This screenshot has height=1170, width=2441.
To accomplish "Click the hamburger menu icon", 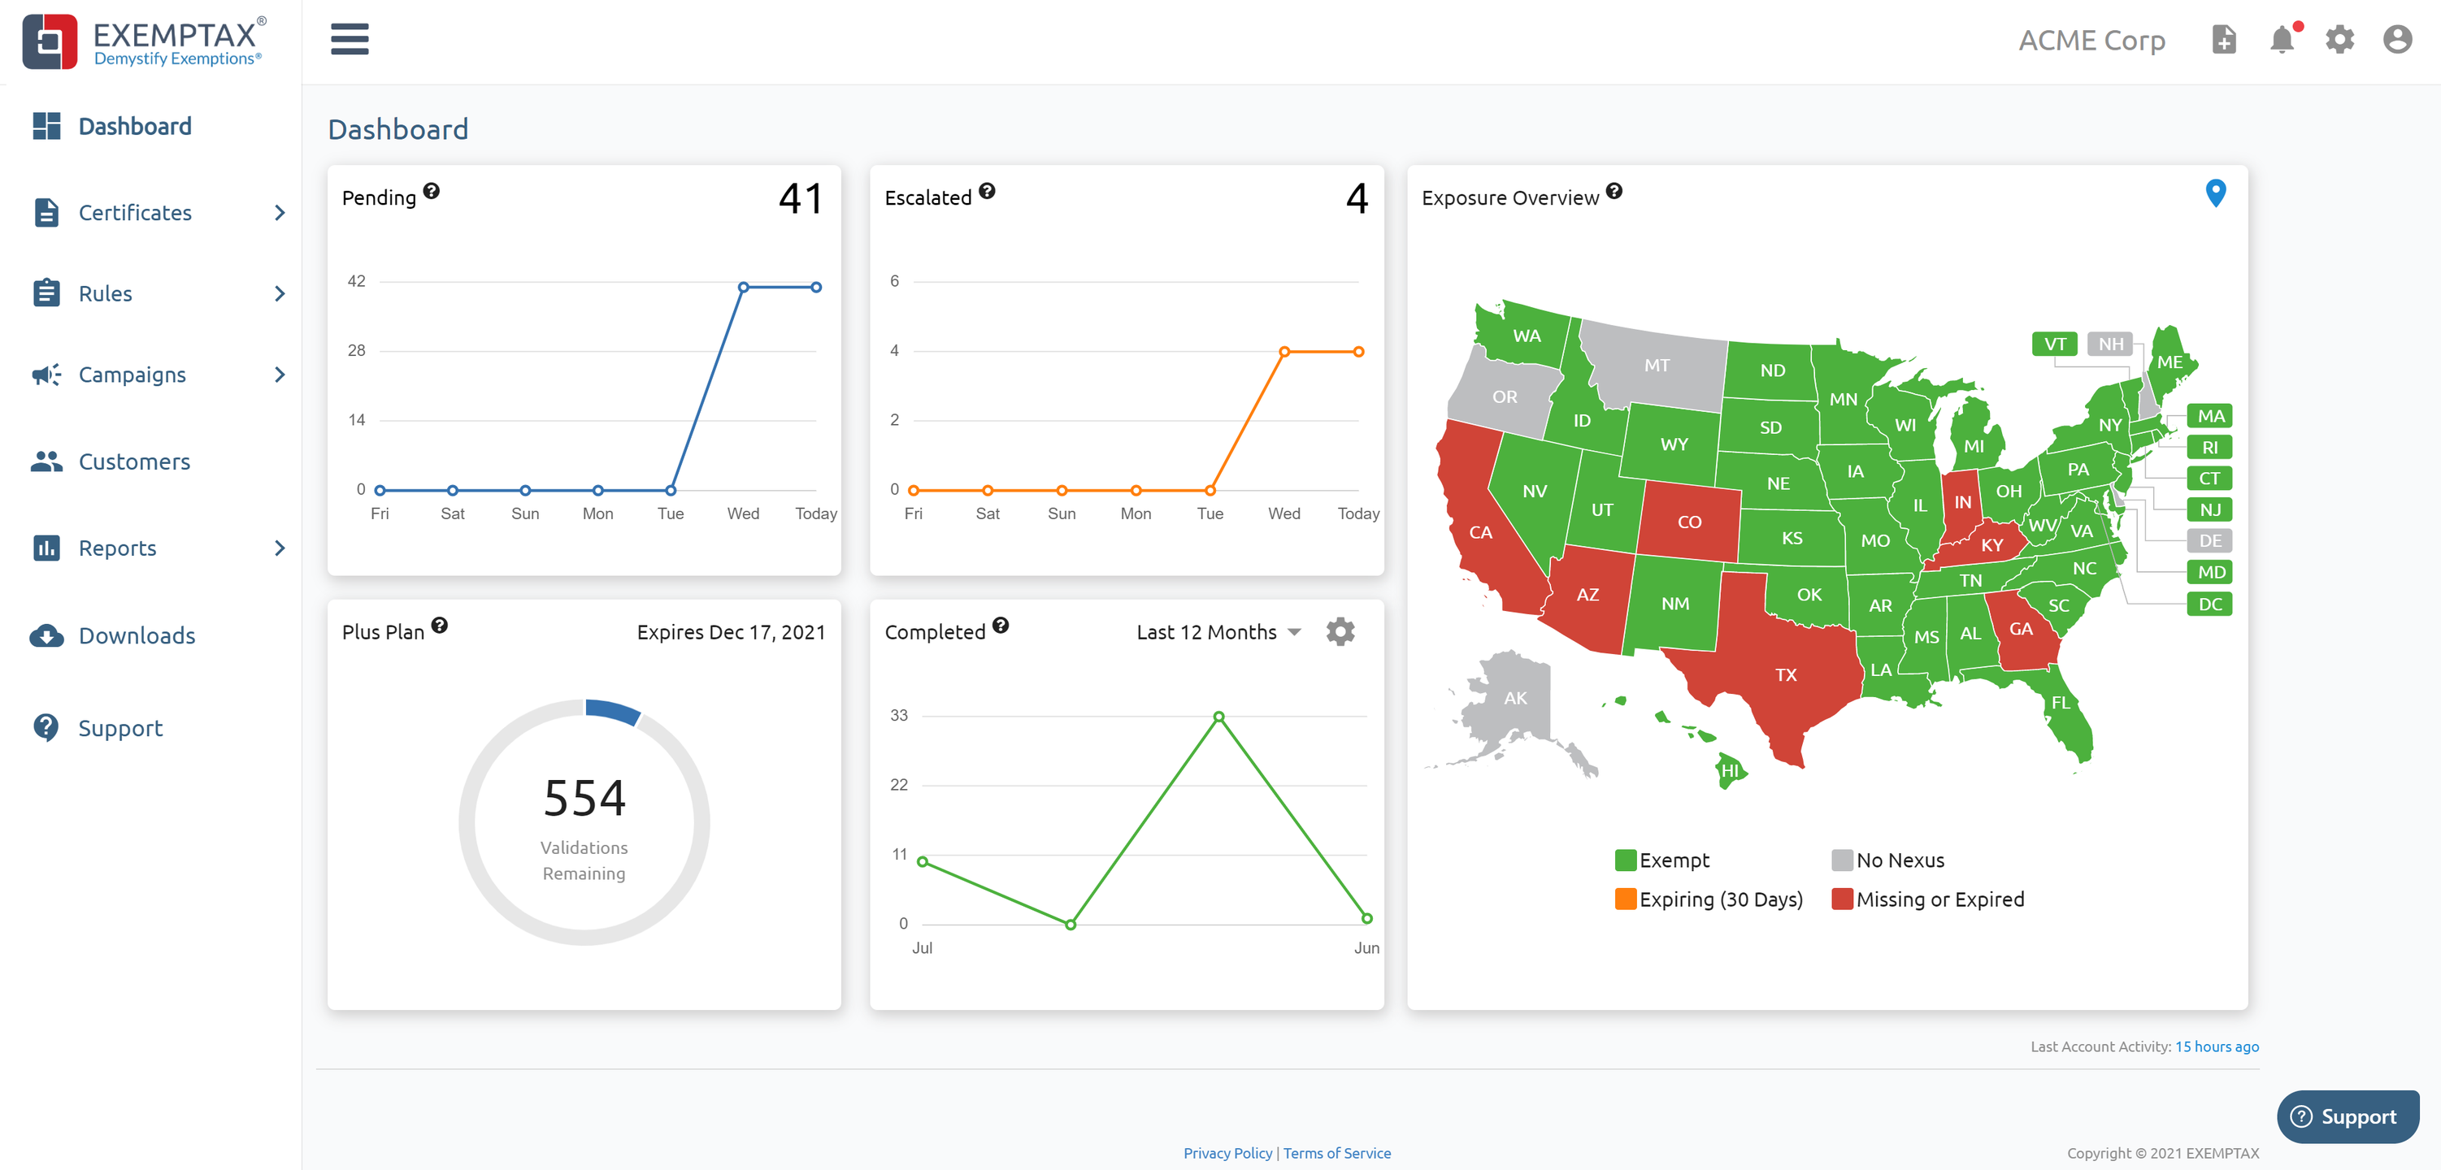I will tap(349, 40).
